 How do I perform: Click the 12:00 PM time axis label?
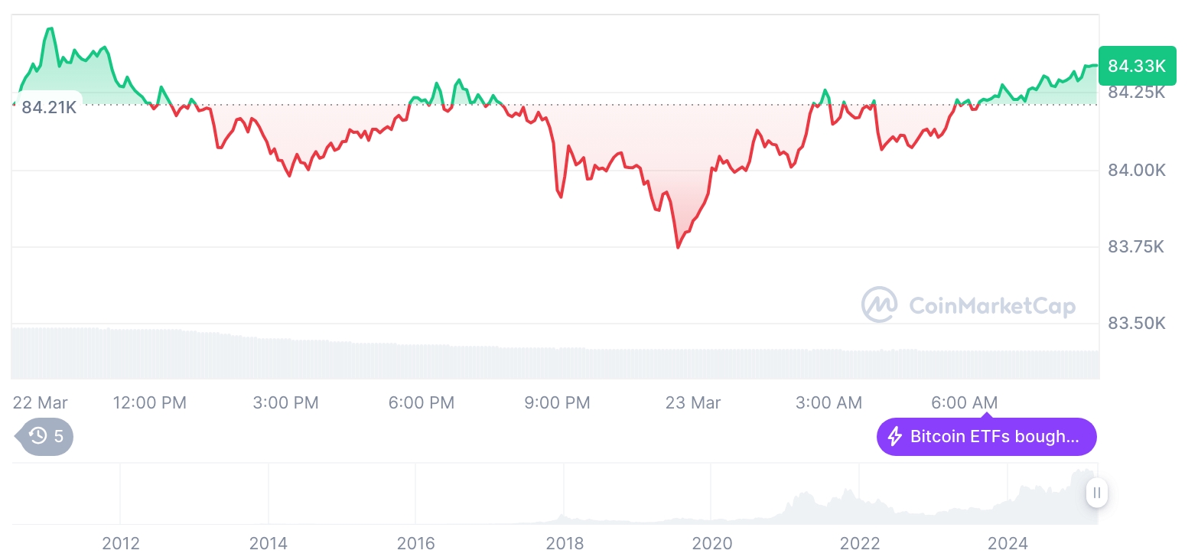149,402
